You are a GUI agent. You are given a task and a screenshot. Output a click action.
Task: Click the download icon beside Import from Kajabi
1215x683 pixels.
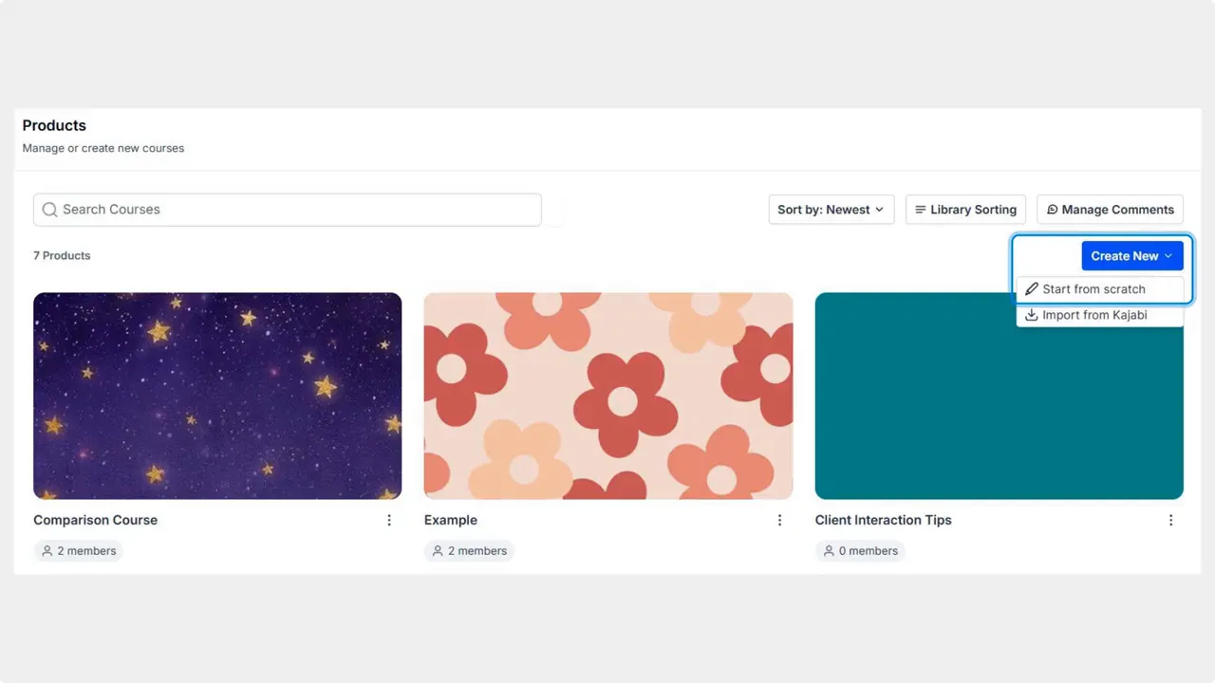[1032, 314]
